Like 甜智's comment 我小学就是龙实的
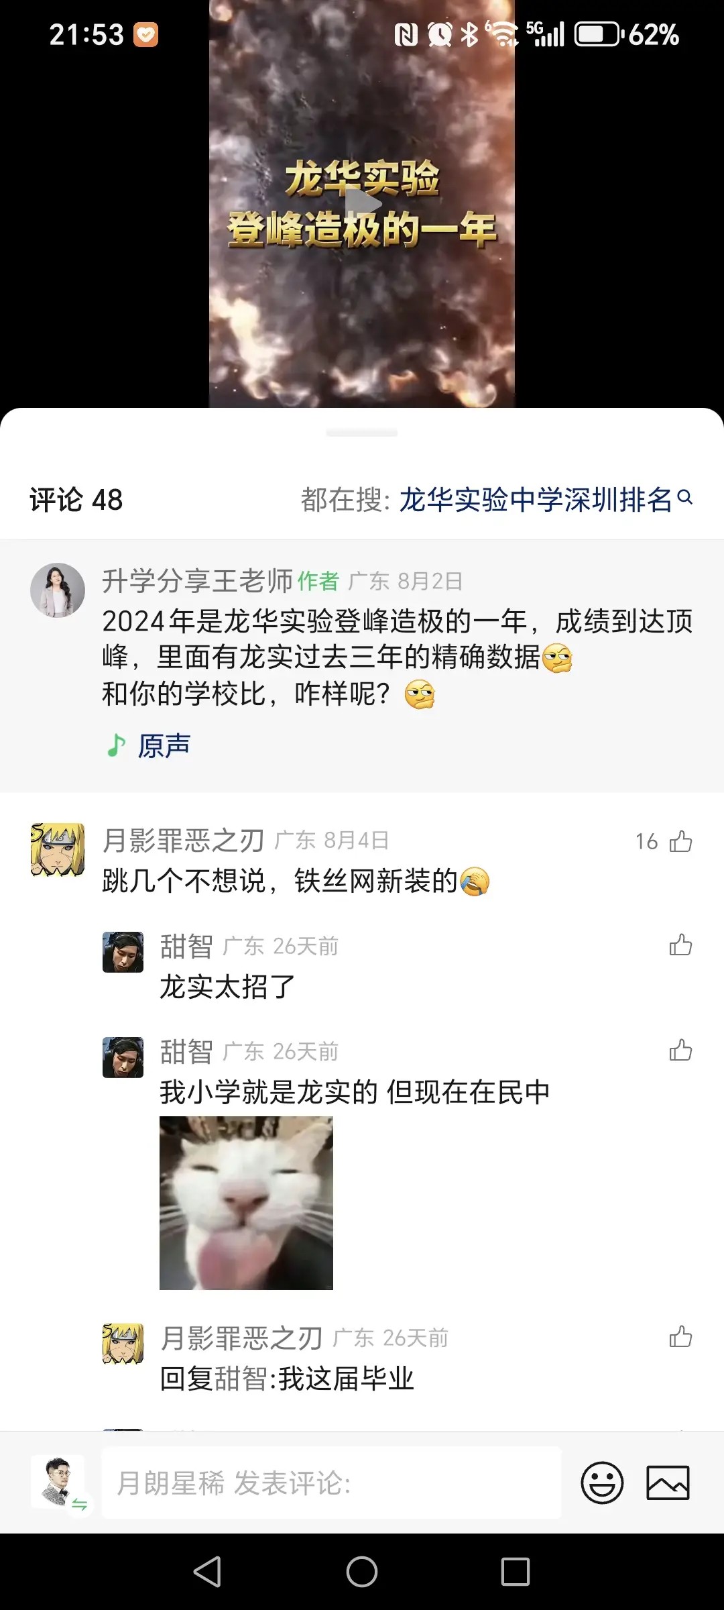 [680, 1051]
